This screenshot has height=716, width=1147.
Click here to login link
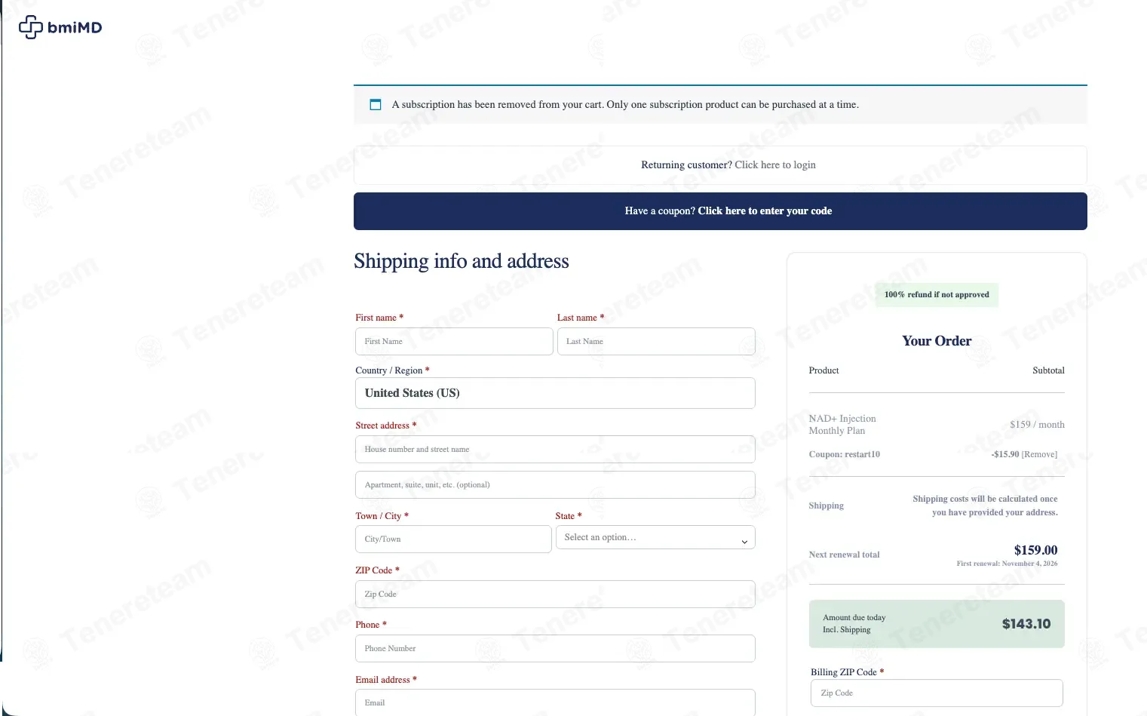click(775, 165)
